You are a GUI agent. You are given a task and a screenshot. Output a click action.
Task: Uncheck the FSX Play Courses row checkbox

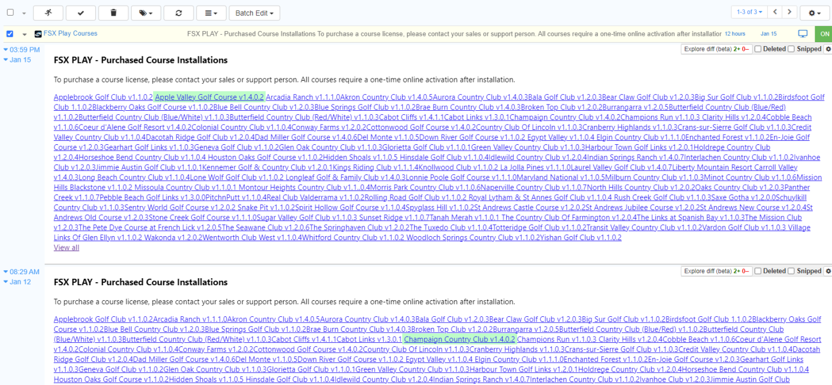tap(10, 34)
